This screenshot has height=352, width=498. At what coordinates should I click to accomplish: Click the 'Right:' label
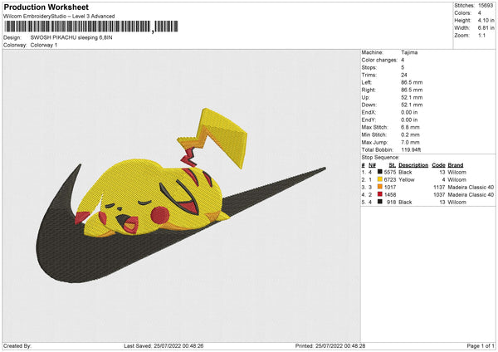[x=369, y=90]
